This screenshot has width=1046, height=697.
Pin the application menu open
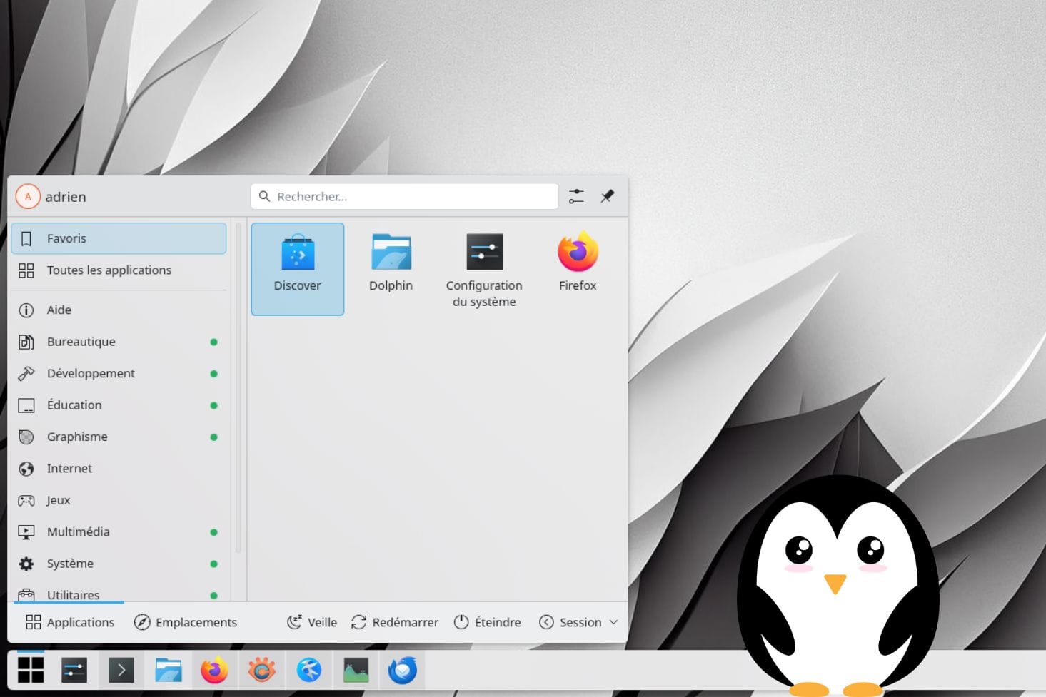tap(607, 196)
